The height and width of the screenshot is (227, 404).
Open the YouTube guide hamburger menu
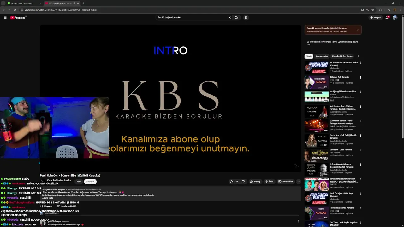(x=5, y=18)
